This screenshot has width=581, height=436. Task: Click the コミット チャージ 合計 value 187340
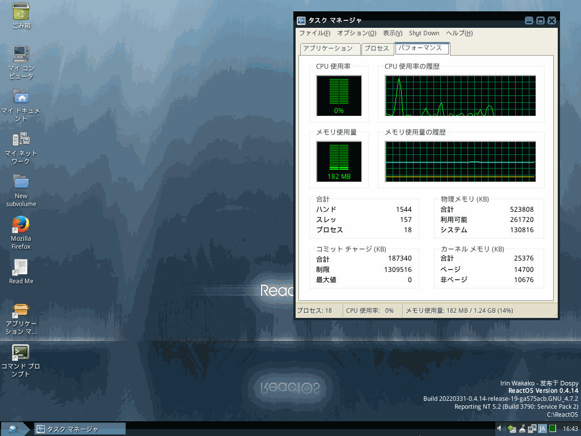(400, 258)
